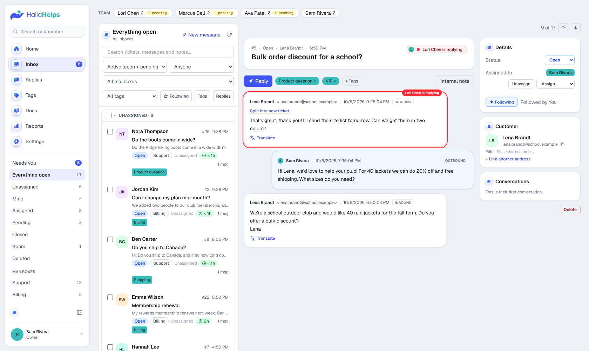Remove the Product question tag
Viewport: 589px width, 351px height.
pos(315,81)
